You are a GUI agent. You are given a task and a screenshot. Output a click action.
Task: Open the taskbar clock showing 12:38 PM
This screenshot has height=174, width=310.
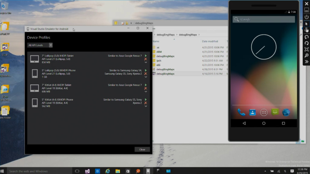[302, 171]
